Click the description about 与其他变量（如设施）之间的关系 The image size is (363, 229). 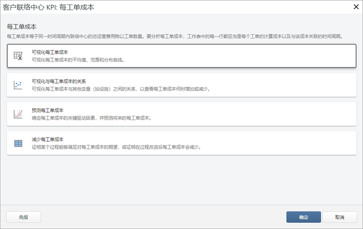click(121, 89)
